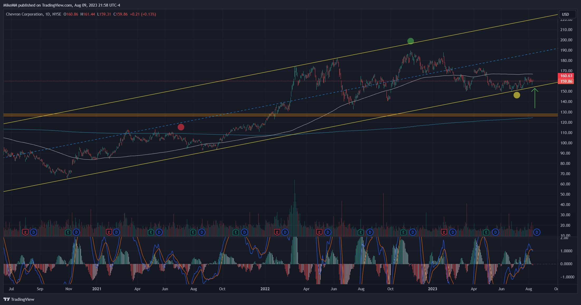
Task: Open green earnings marker at November 2020
Action: tap(68, 232)
